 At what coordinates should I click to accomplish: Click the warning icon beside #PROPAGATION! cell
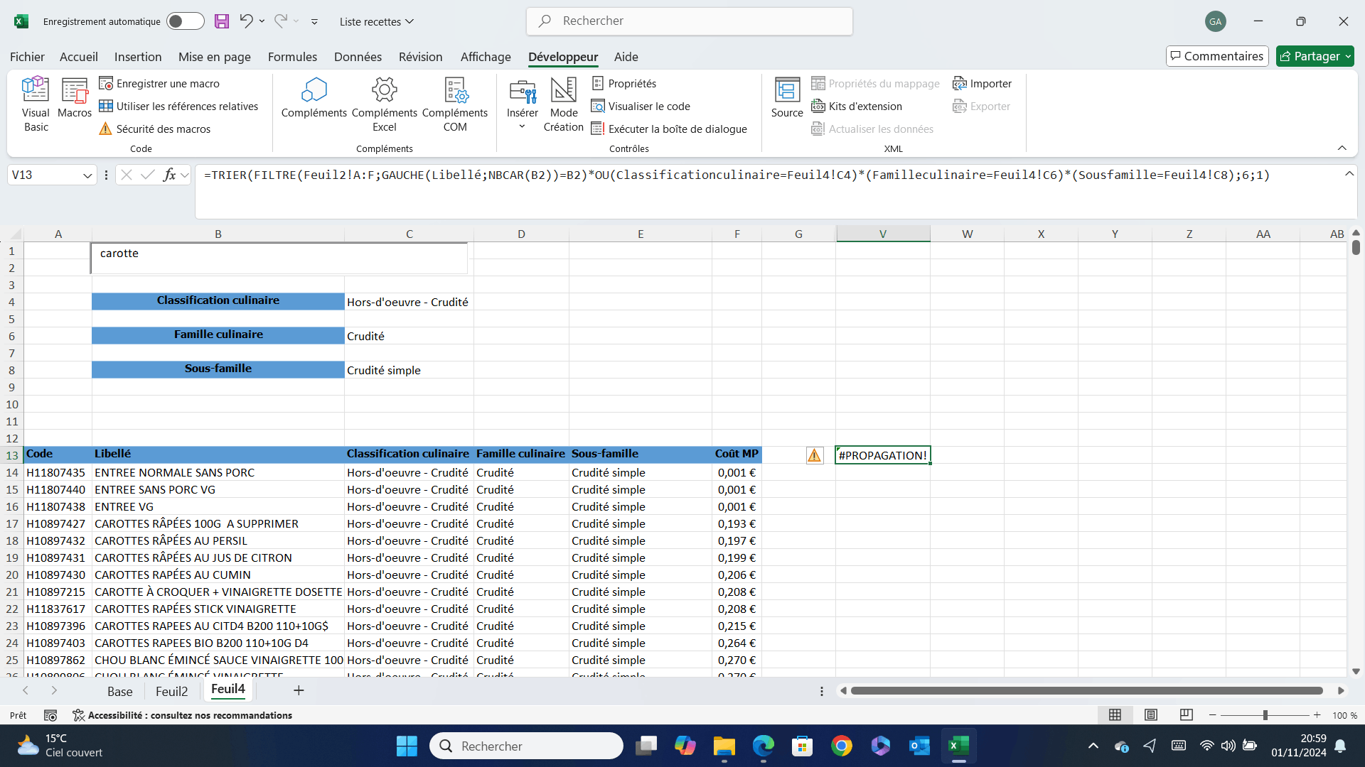coord(815,455)
